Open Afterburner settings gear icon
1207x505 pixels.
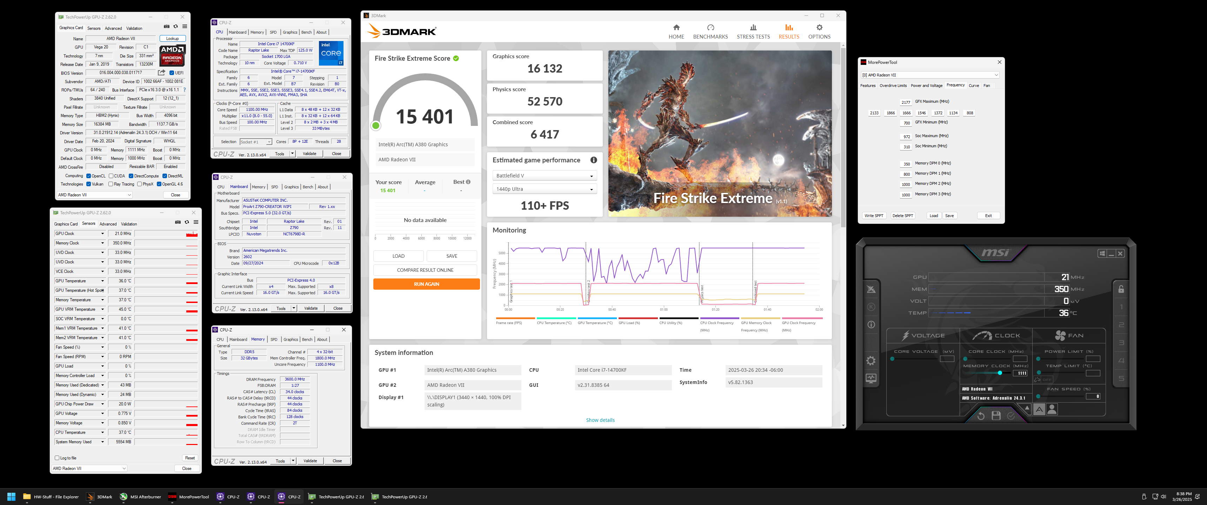coord(871,361)
